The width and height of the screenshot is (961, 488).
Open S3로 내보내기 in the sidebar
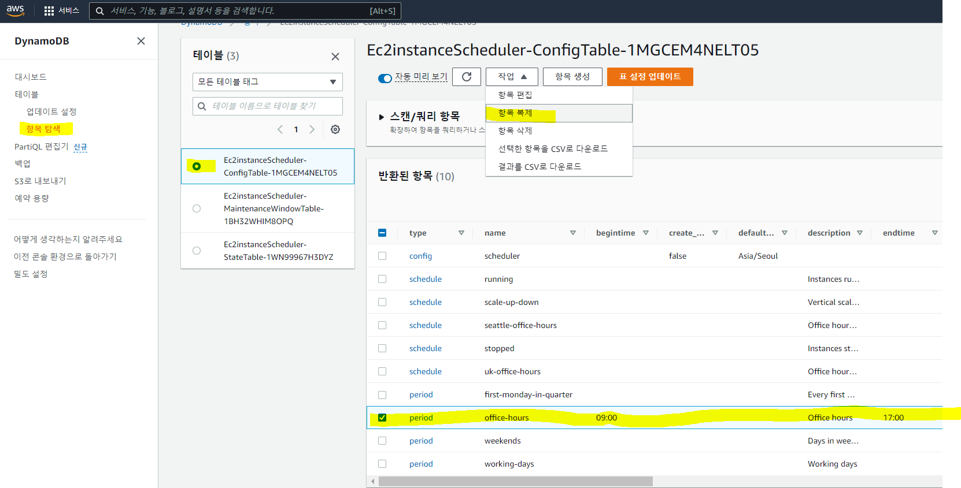click(x=40, y=181)
